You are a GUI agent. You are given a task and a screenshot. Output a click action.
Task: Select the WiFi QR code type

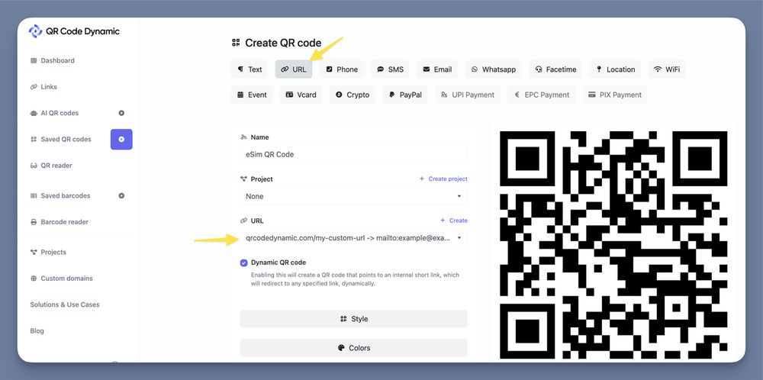tap(666, 69)
